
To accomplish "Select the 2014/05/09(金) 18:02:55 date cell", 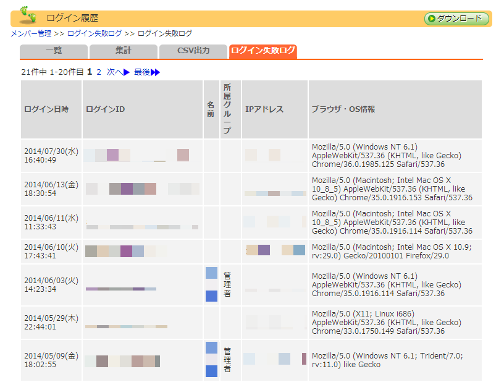I will point(51,360).
